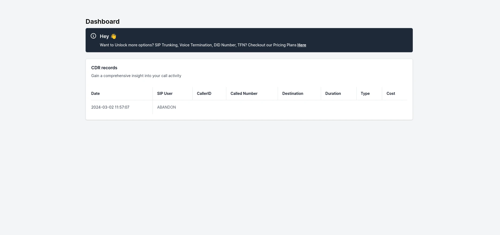Click the 'Gain a comprehensive insight' subtitle
Viewport: 500px width, 235px height.
136,76
